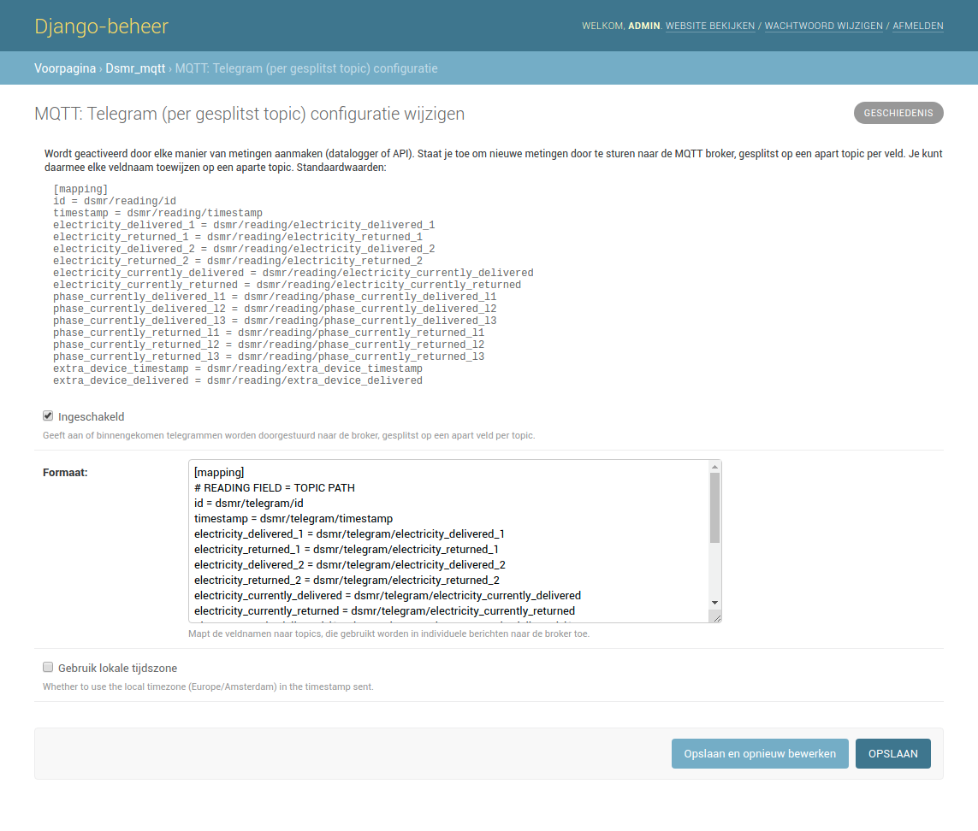Click the current breadcrumb 'MQTT: Telegram' text
The width and height of the screenshot is (978, 831).
click(x=306, y=68)
